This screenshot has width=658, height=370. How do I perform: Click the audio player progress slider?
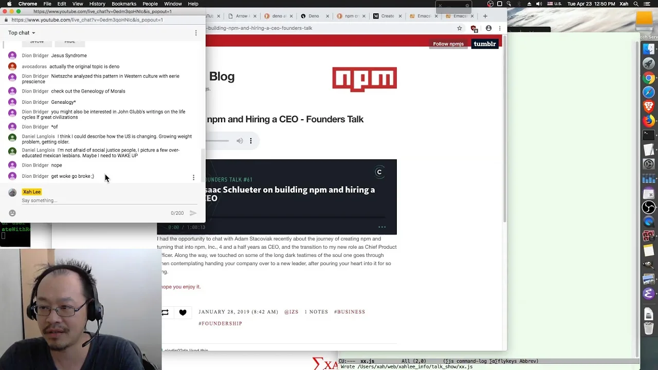tap(218, 141)
